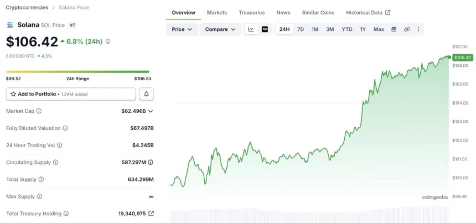
Task: Select the 24H time range
Action: click(284, 29)
